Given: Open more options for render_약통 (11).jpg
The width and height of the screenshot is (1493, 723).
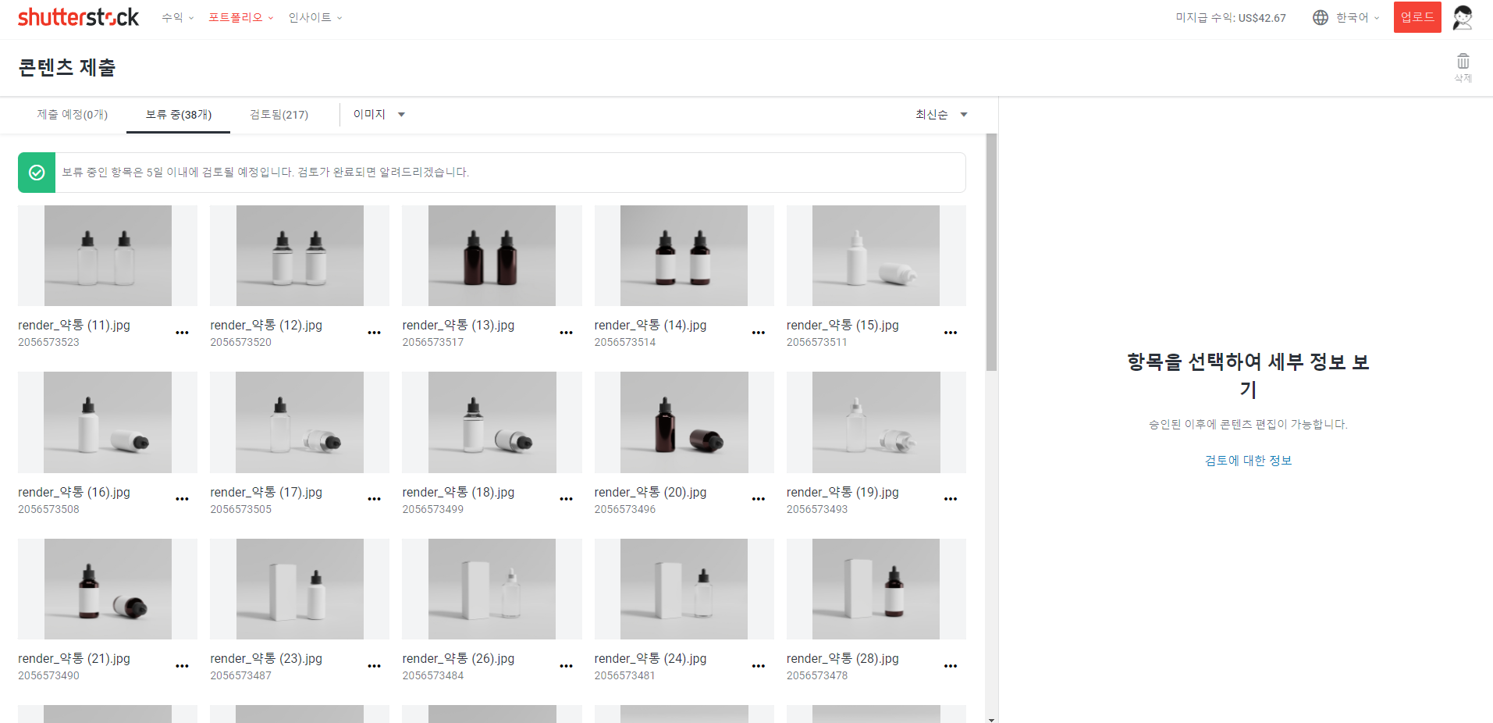Looking at the screenshot, I should pos(182,333).
